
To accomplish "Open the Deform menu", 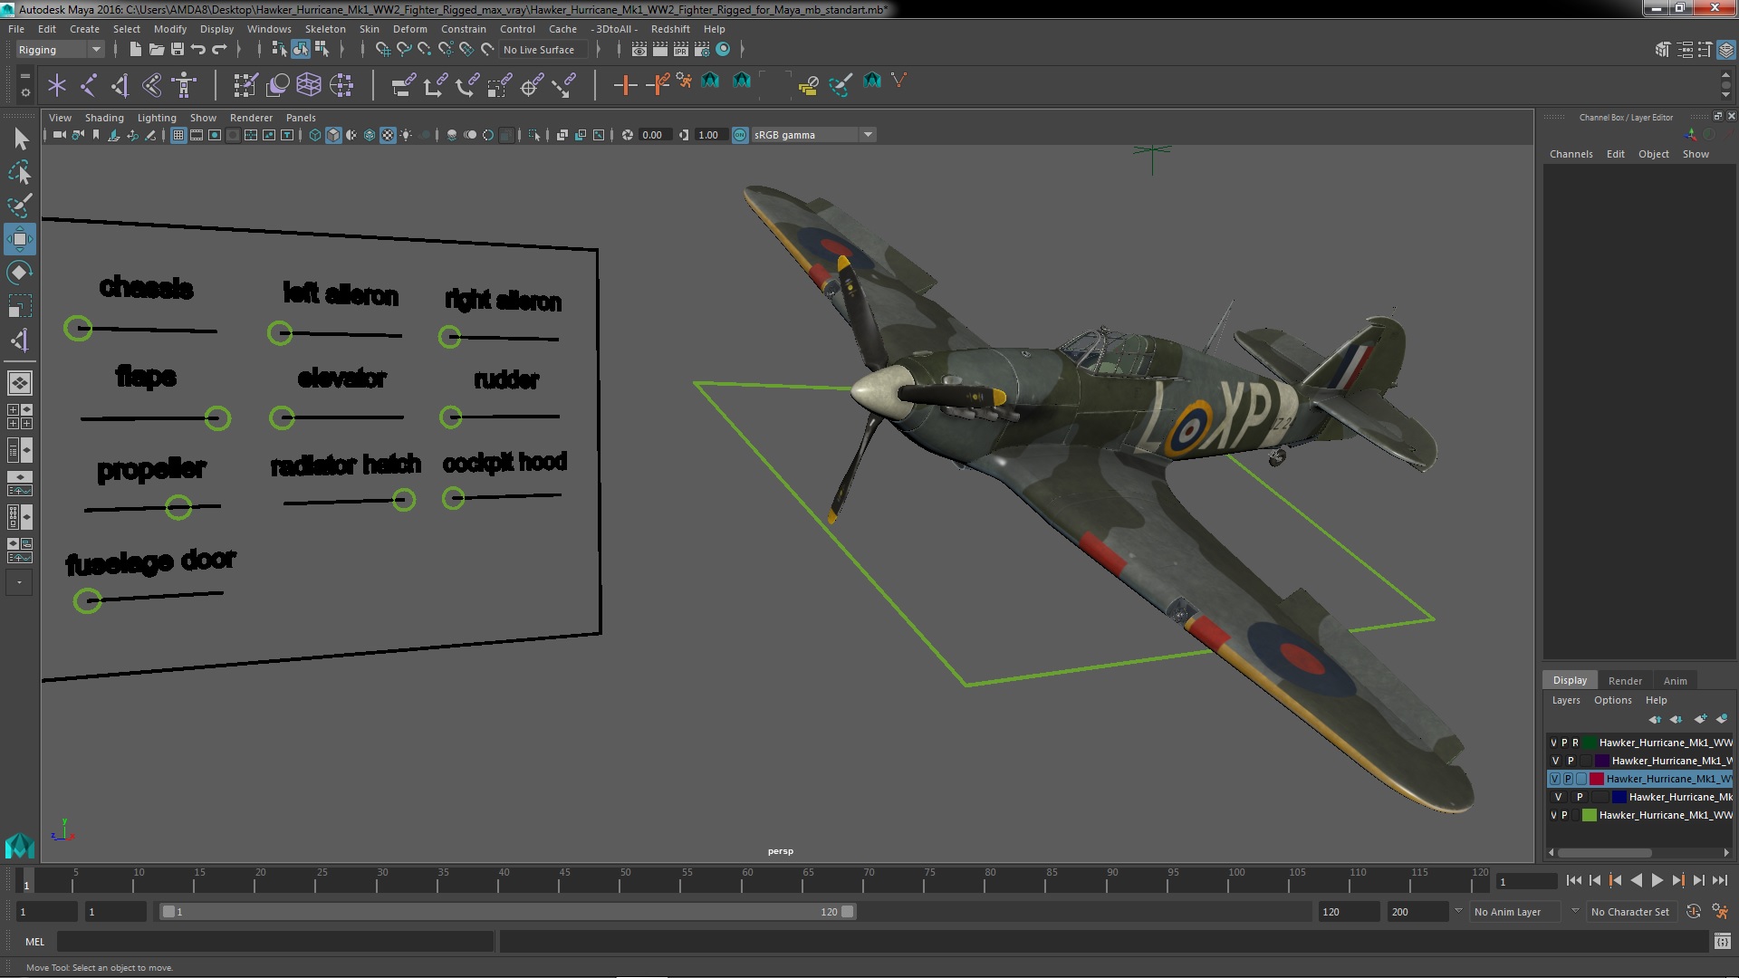I will tap(409, 29).
